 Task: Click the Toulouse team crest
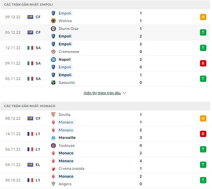pos(53,146)
